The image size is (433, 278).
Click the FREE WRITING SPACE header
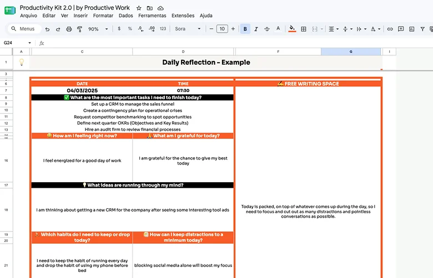(308, 84)
